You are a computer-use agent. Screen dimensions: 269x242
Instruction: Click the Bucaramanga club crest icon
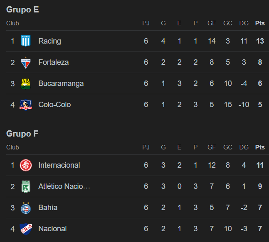click(x=26, y=84)
